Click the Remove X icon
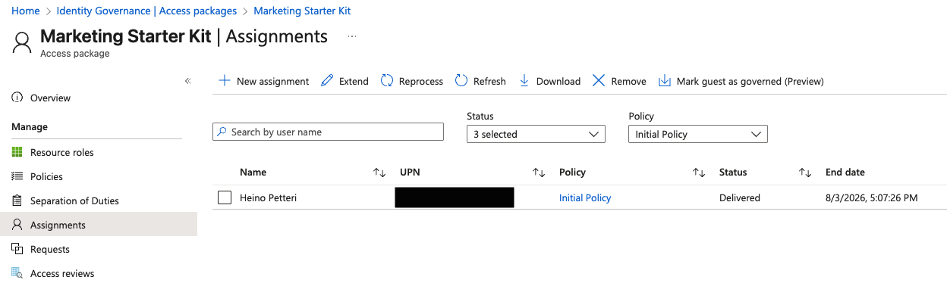This screenshot has height=286, width=947. (599, 81)
